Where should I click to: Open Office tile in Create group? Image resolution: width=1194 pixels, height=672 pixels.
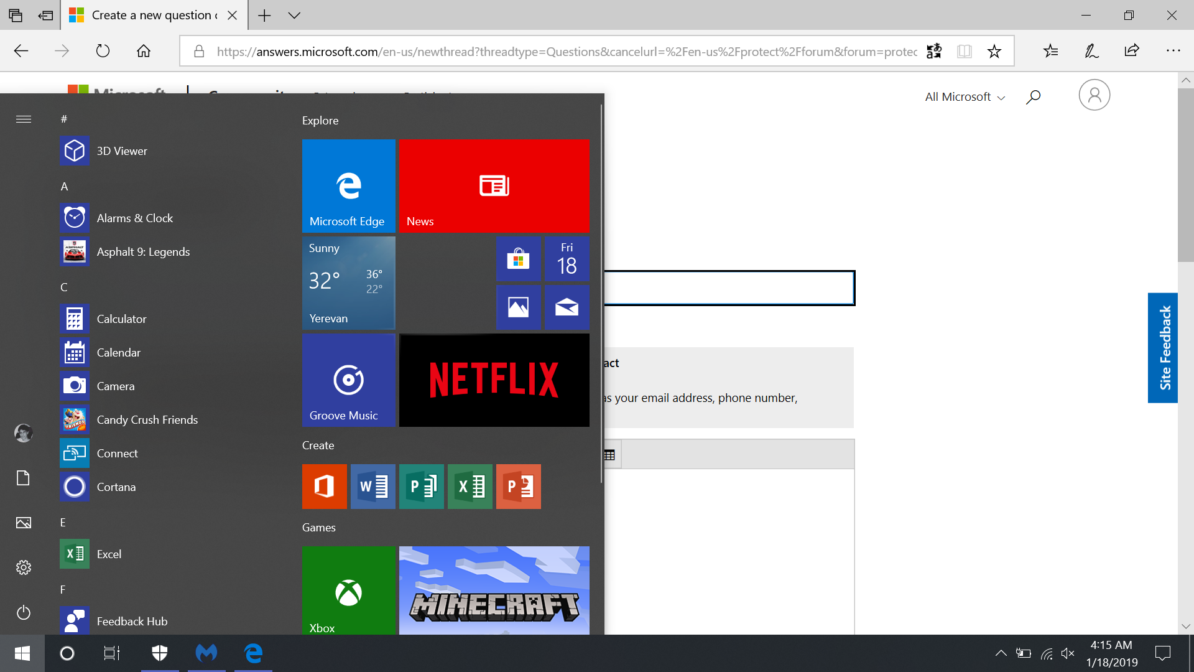pos(325,487)
